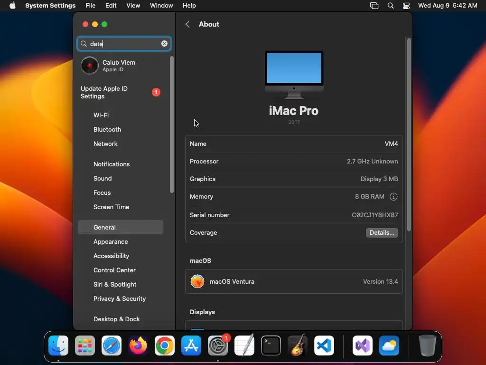
Task: Click the Processor value 2.7 GHz Unknown
Action: click(x=372, y=162)
